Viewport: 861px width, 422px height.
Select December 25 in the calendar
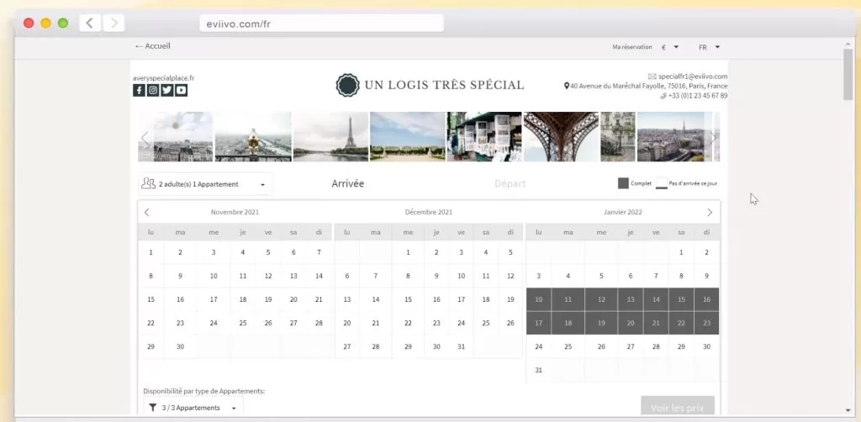(x=486, y=323)
